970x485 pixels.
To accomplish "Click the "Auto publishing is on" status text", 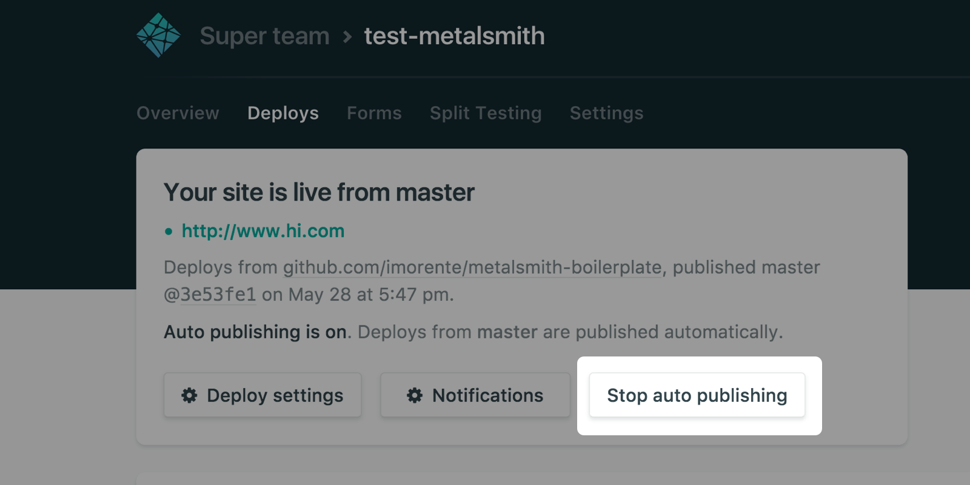I will click(256, 332).
